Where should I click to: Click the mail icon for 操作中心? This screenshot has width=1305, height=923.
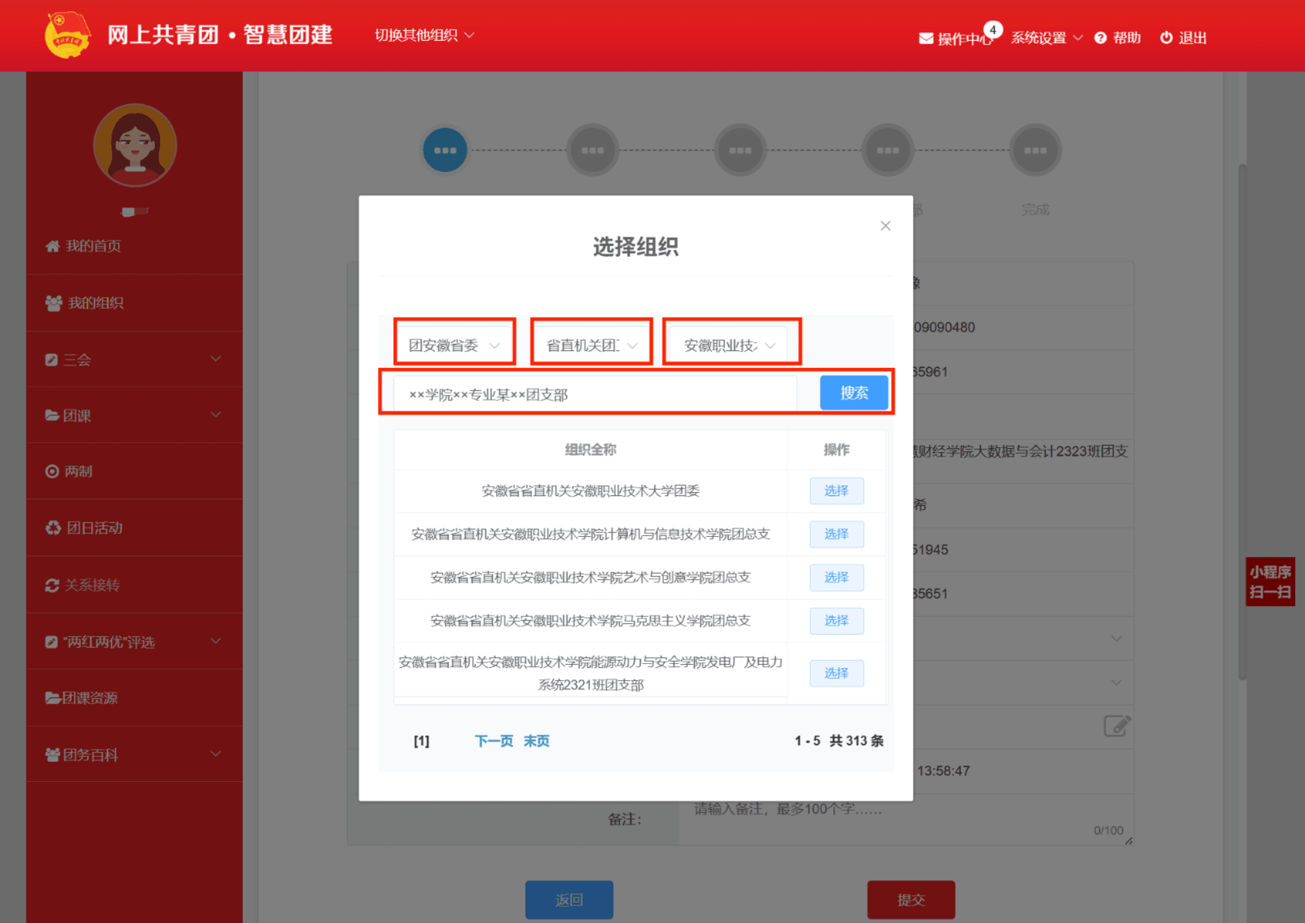tap(926, 38)
